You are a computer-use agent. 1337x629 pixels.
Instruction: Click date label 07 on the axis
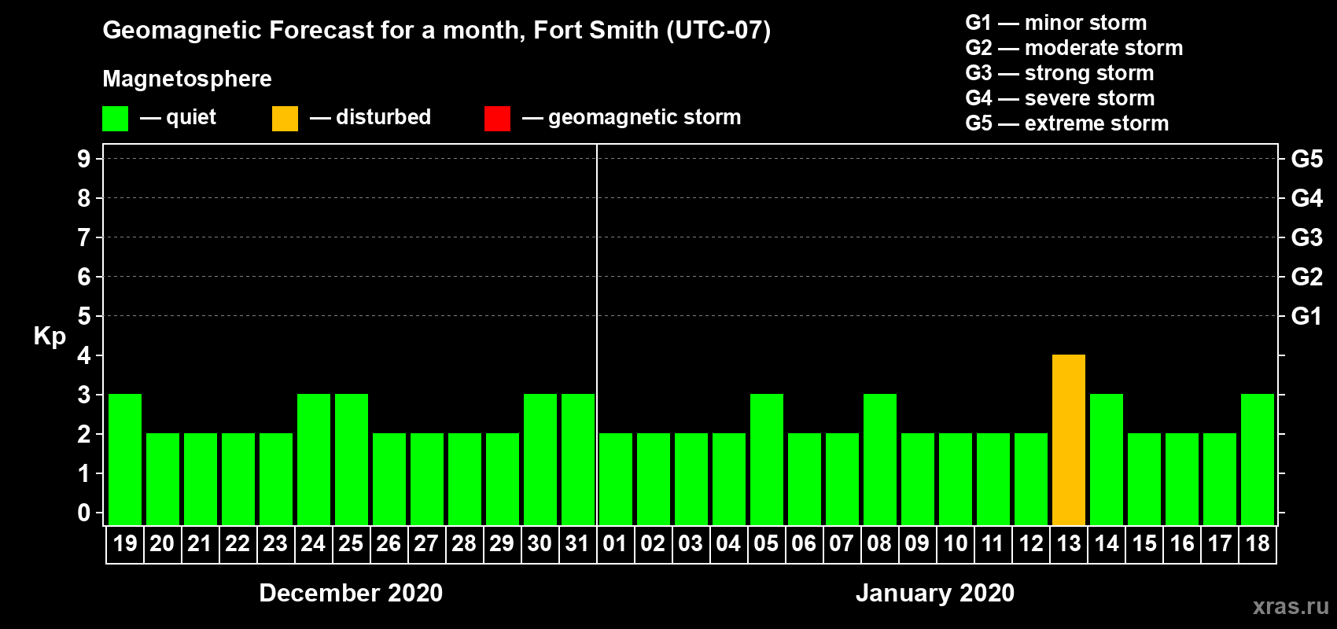coord(842,543)
